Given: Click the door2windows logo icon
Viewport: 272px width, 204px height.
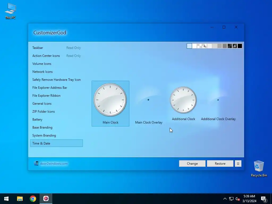Looking at the screenshot, I should coord(36,163).
